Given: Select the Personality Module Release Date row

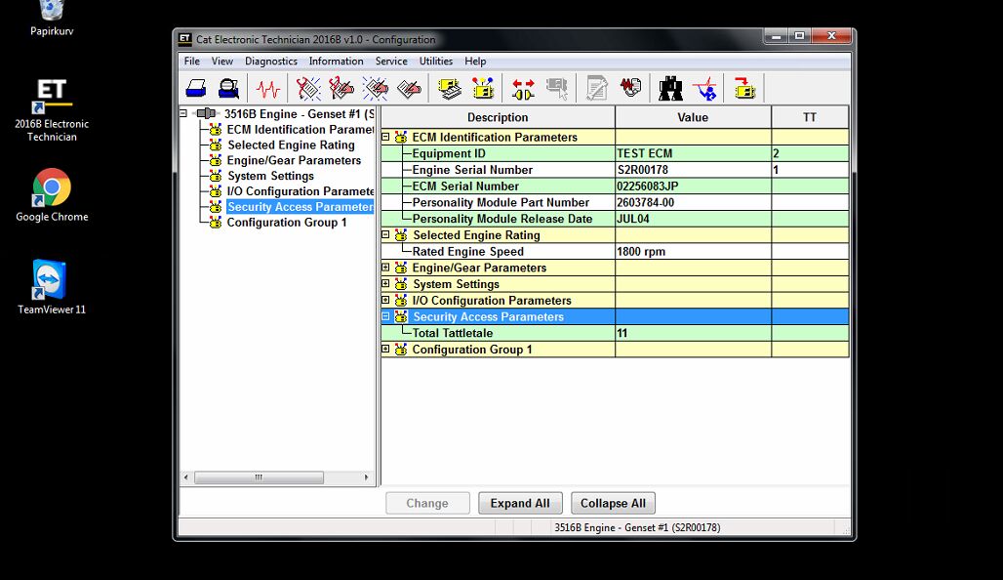Looking at the screenshot, I should tap(615, 219).
